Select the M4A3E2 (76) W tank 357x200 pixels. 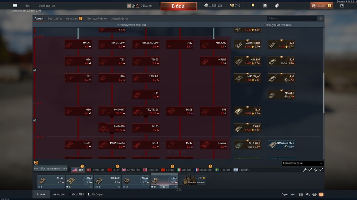(146, 44)
